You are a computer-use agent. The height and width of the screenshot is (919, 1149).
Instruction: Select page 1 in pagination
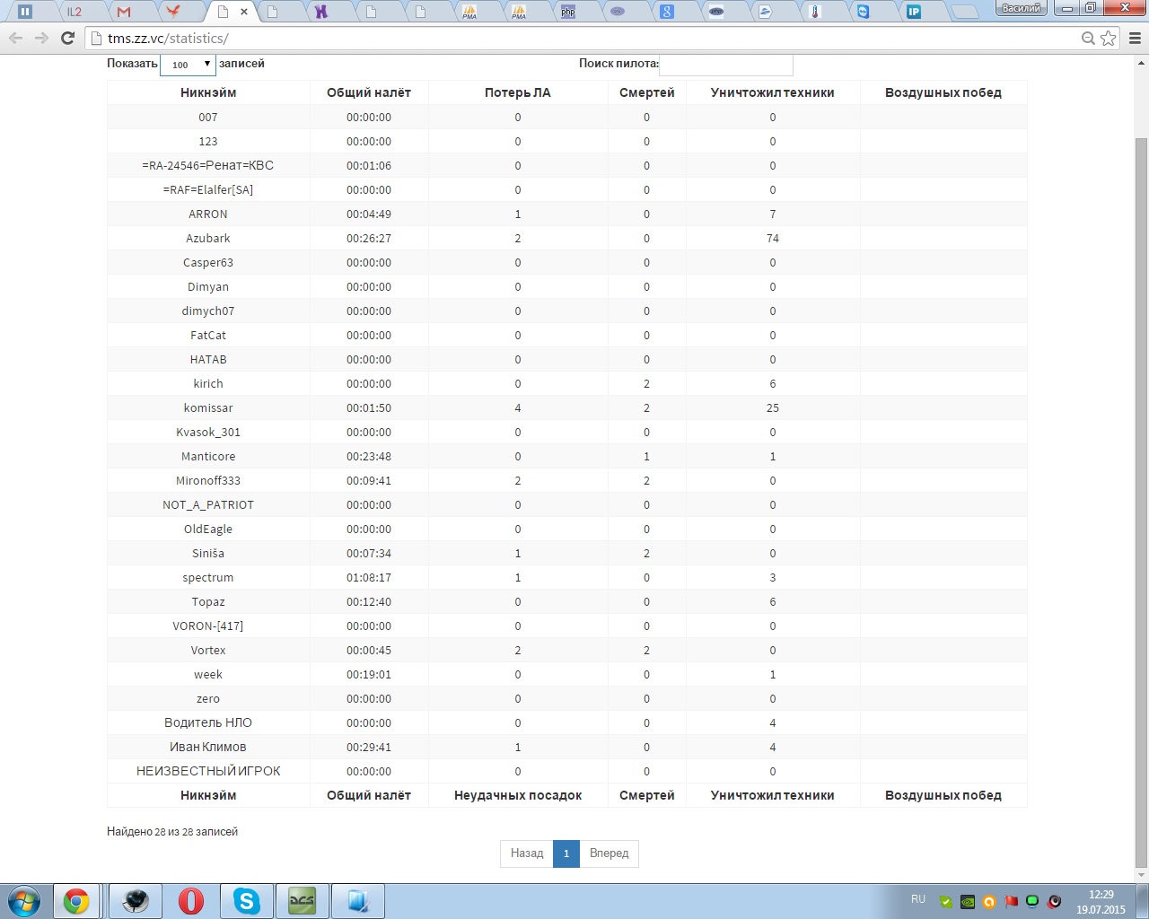(x=566, y=853)
